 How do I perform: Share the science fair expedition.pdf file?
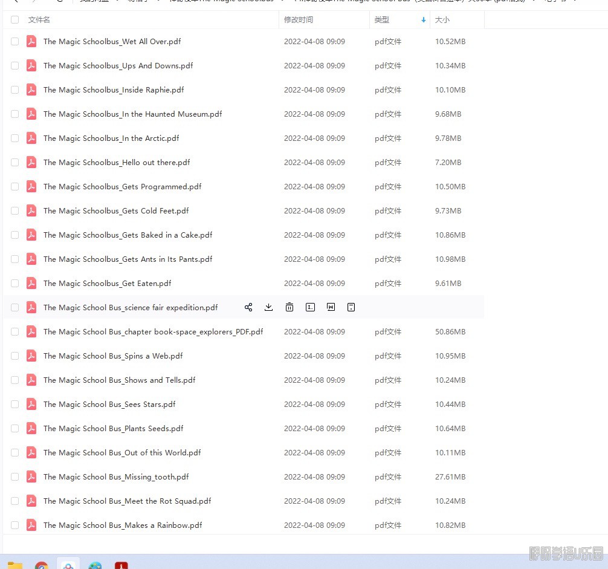coord(248,307)
